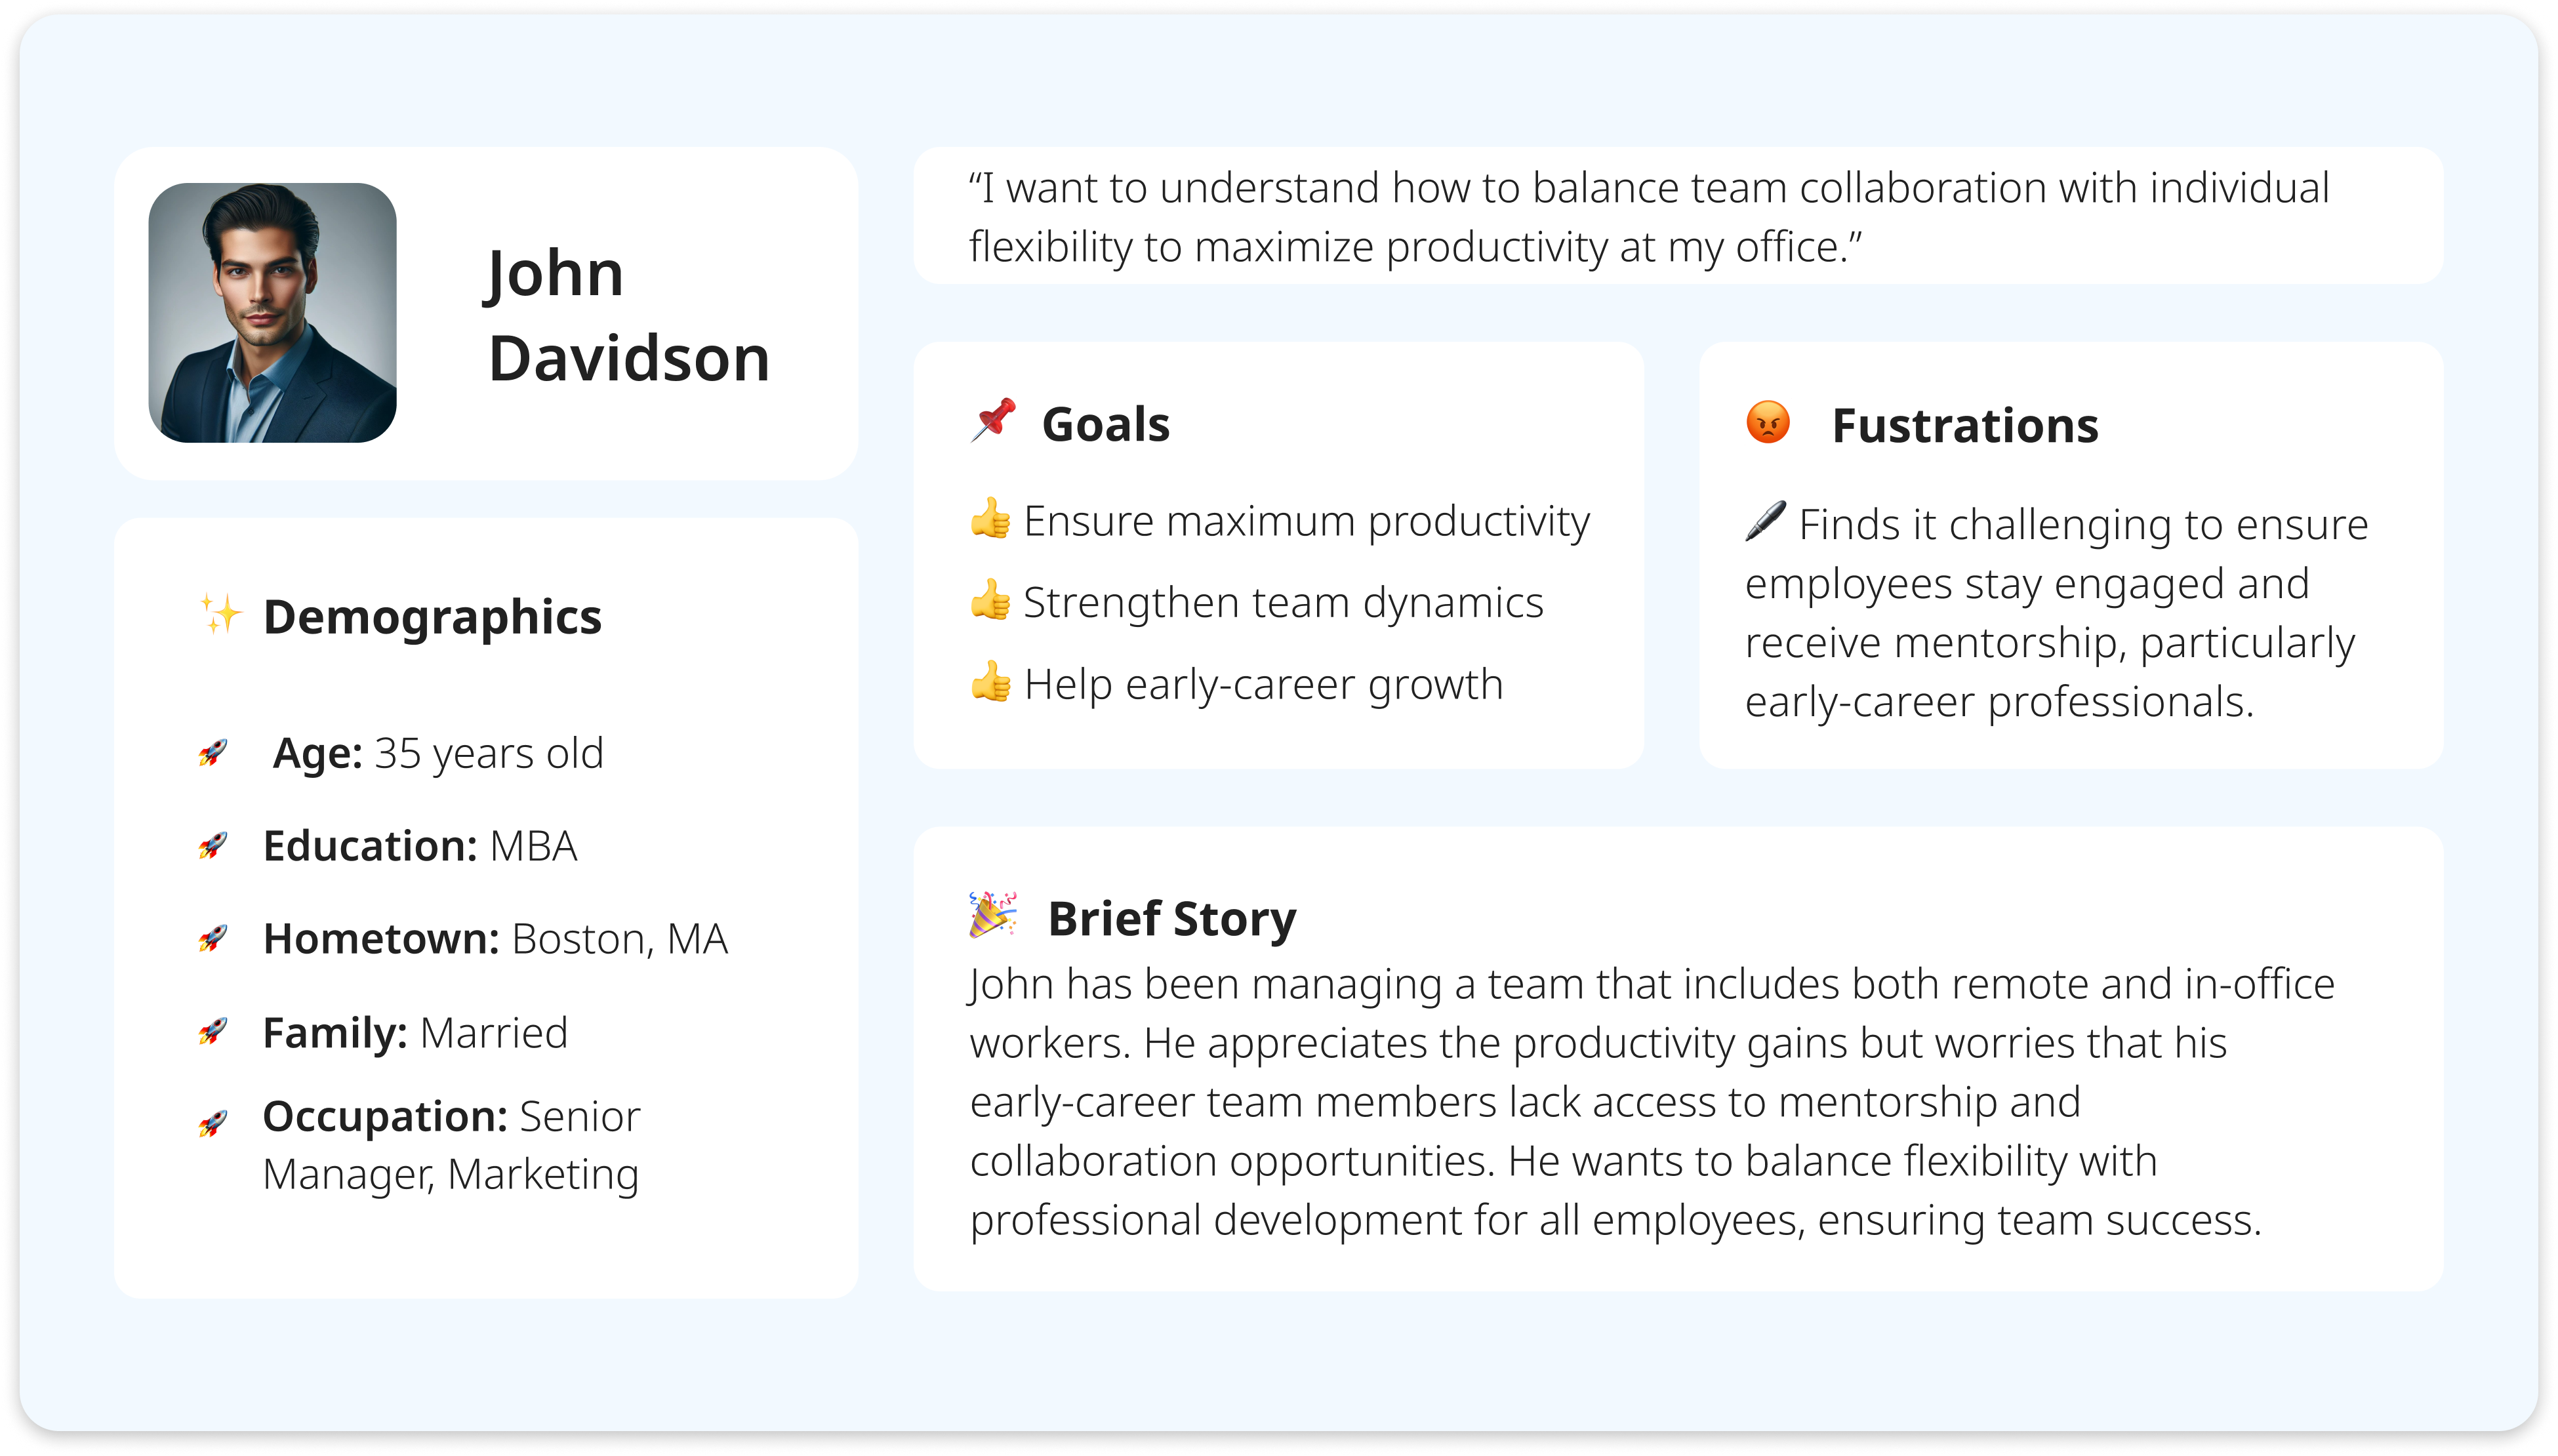Click the John Davidson name heading
Viewport: 2558px width, 1456px height.
(x=628, y=315)
